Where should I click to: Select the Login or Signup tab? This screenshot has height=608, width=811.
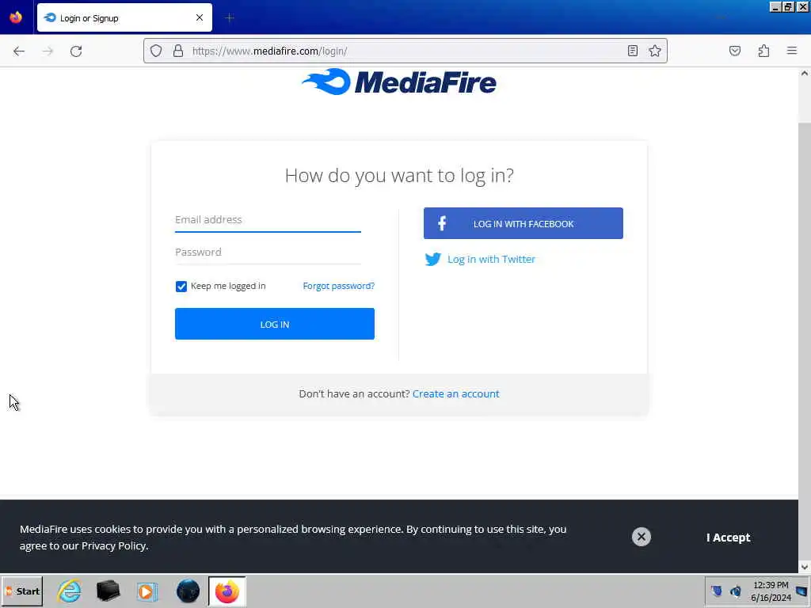click(x=124, y=17)
